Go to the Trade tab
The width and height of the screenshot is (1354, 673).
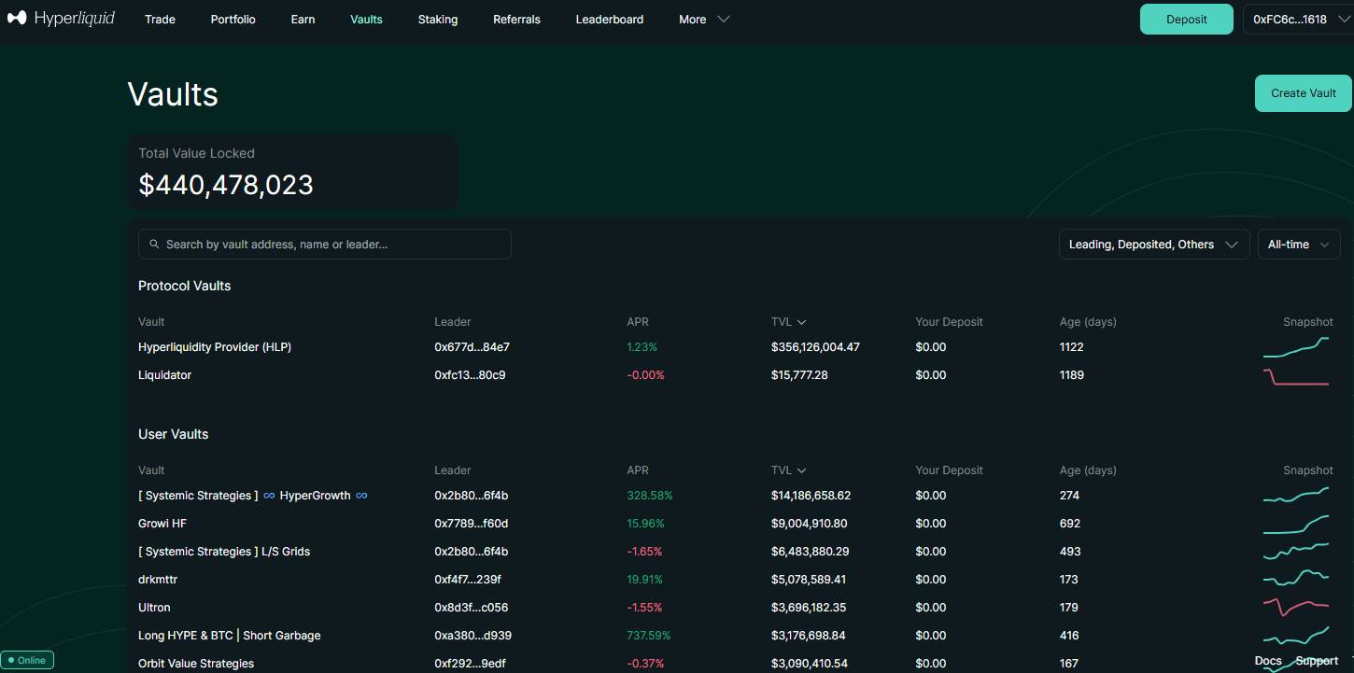click(x=160, y=20)
